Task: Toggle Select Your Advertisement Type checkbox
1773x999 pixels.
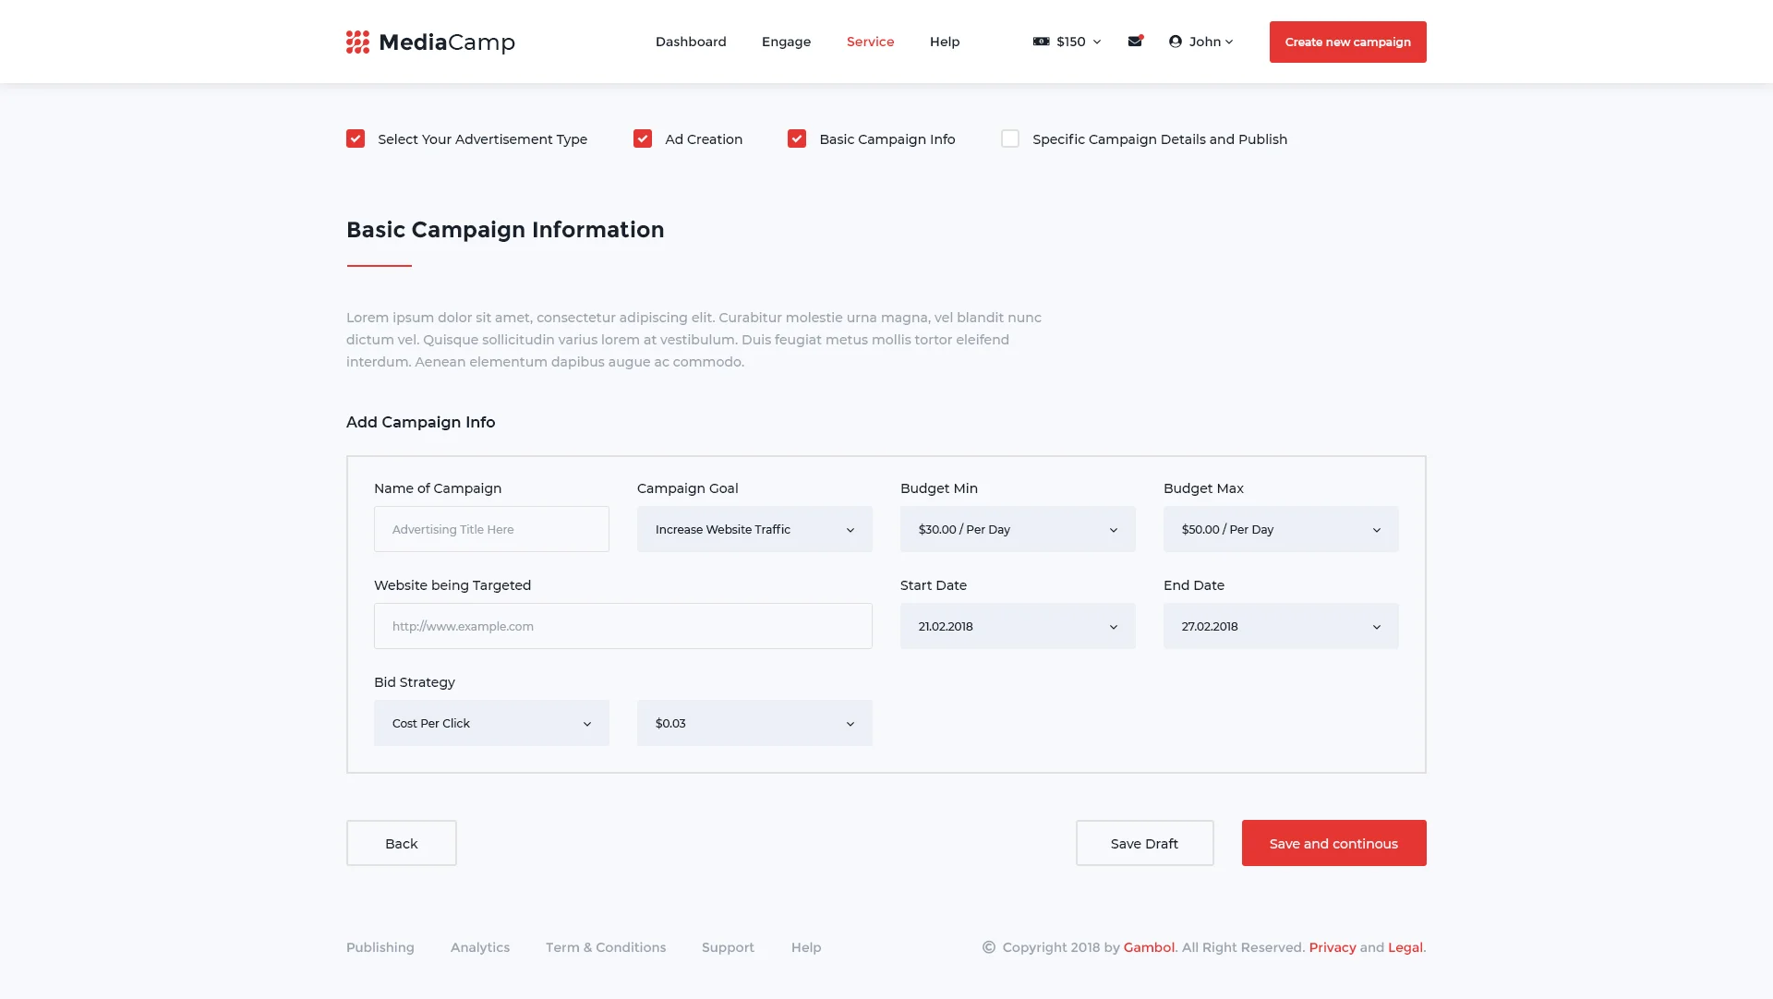Action: click(356, 138)
